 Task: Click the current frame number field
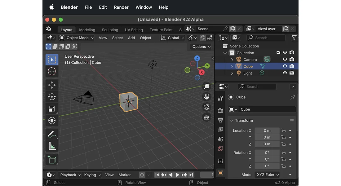click(x=207, y=175)
